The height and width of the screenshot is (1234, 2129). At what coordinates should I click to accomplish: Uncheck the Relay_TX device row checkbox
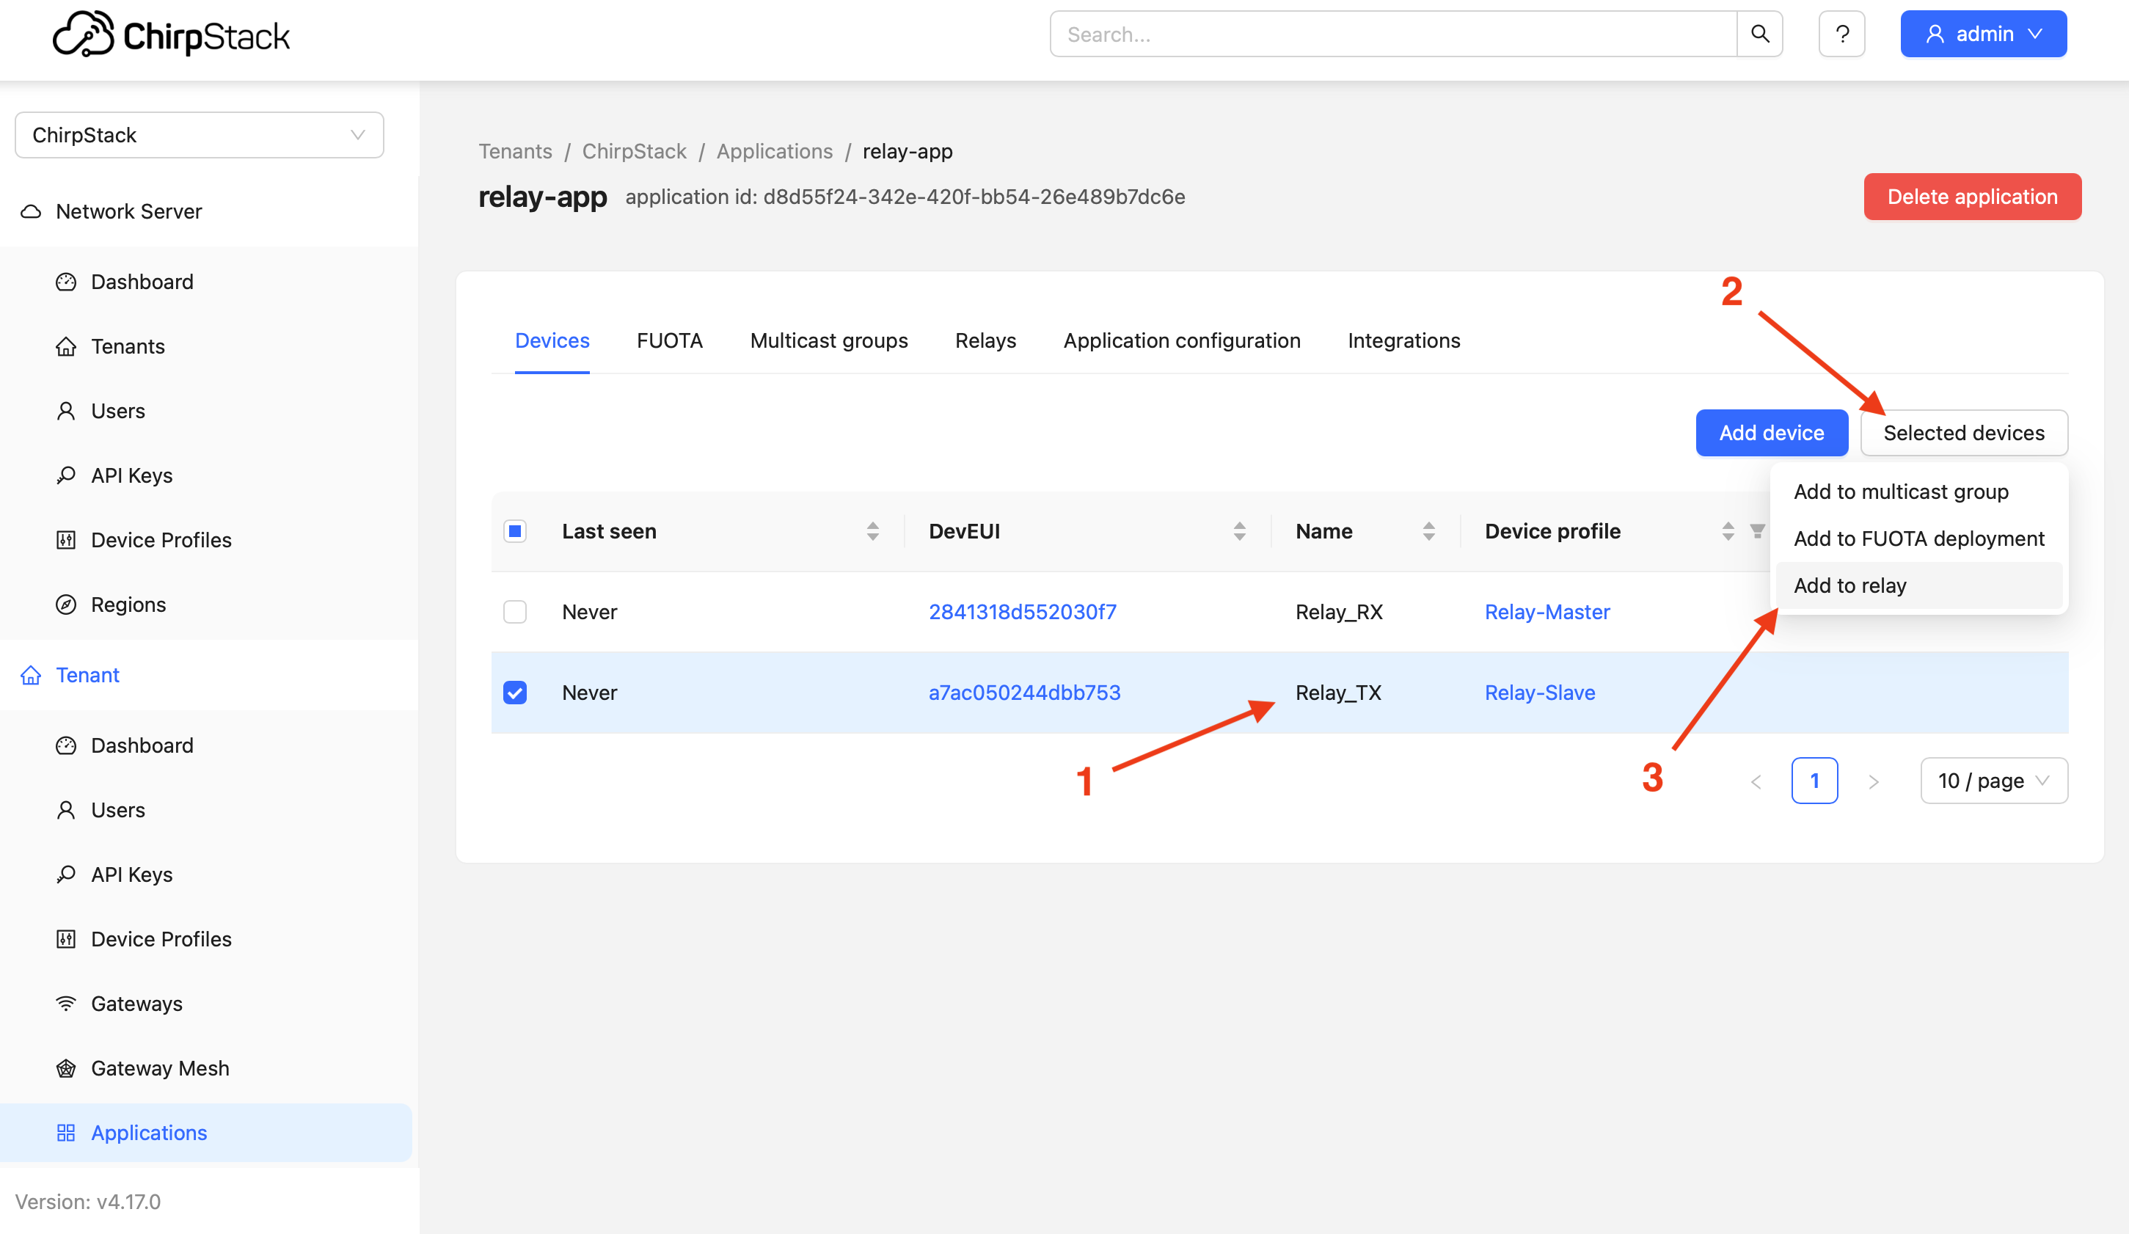tap(514, 693)
